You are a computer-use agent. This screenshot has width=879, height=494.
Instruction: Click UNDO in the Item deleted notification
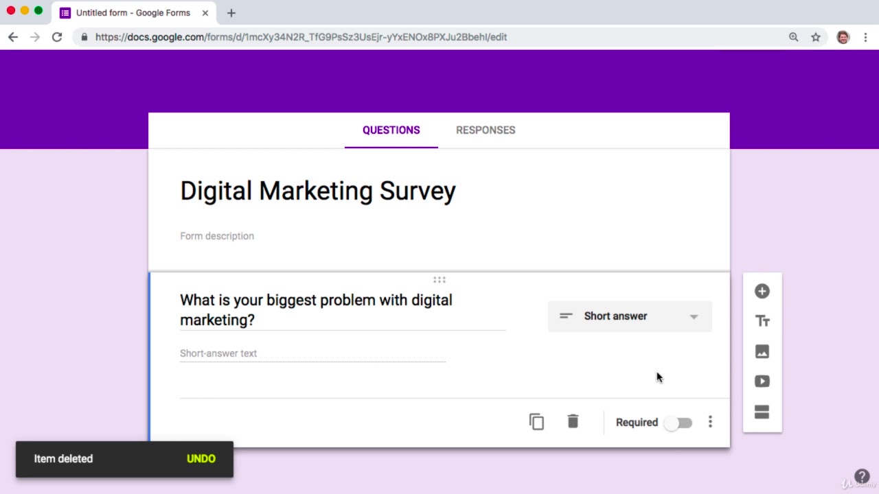click(x=201, y=459)
